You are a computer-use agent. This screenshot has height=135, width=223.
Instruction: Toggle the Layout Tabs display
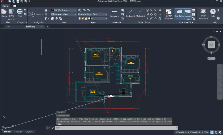(188, 14)
